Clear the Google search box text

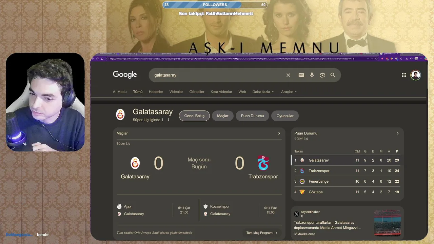(x=288, y=75)
